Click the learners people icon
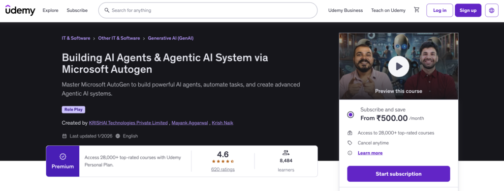The width and height of the screenshot is (504, 191). 286,153
